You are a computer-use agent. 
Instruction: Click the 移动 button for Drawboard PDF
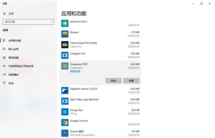click(113, 81)
